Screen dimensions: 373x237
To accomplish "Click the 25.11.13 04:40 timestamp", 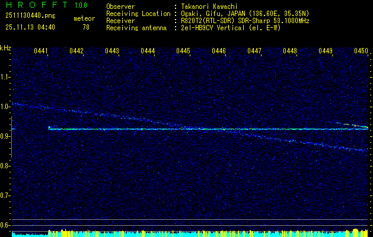I will point(30,27).
